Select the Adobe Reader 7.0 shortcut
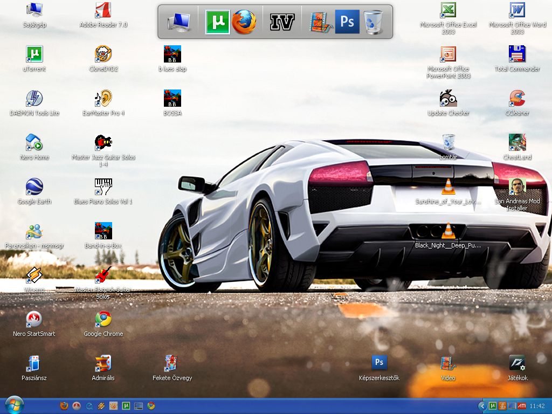This screenshot has width=552, height=414. pyautogui.click(x=103, y=15)
